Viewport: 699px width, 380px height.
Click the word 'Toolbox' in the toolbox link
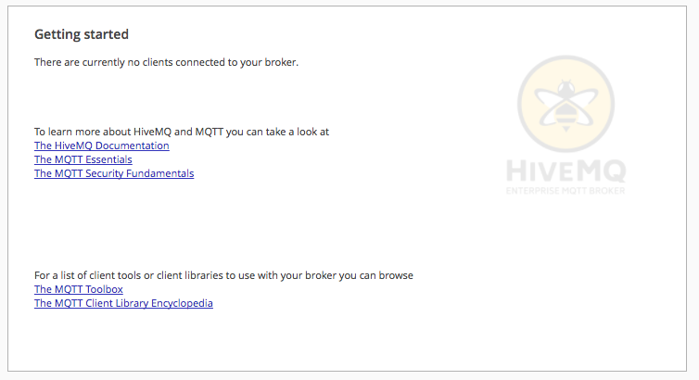(x=105, y=289)
